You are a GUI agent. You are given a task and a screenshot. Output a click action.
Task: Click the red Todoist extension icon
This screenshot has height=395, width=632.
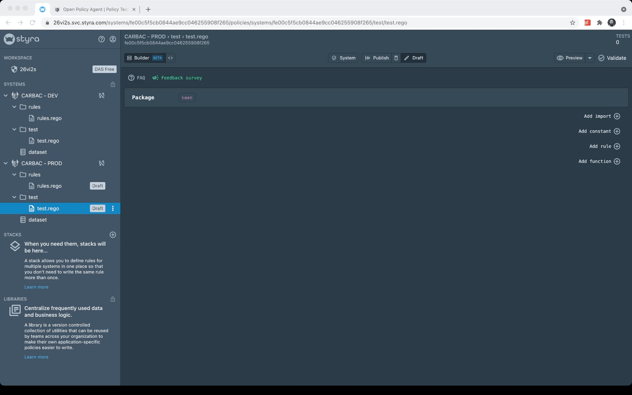pyautogui.click(x=587, y=23)
